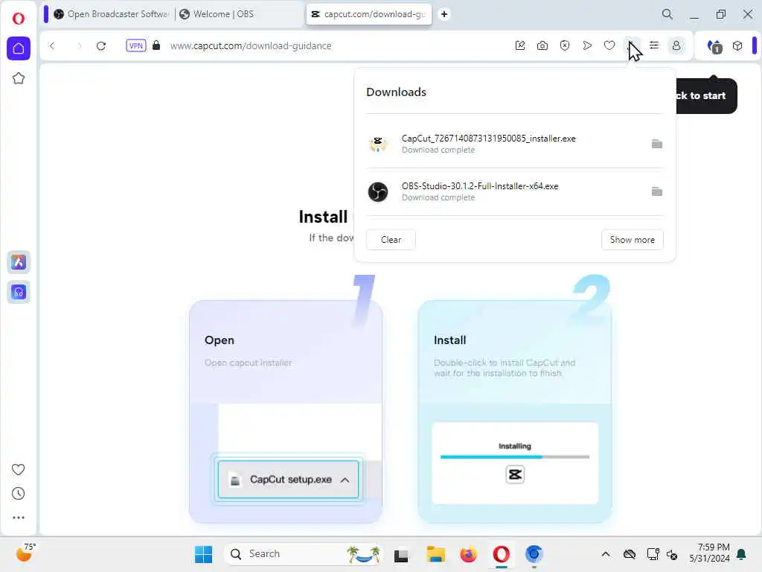This screenshot has height=572, width=762.
Task: Click the 'Click to start' tooltip bubble
Action: point(707,96)
